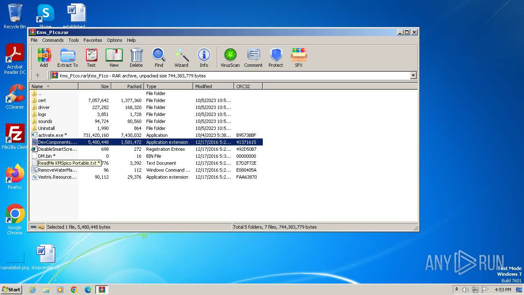Open Acrobat Reader DC desktop icon
The height and width of the screenshot is (295, 524).
15,59
